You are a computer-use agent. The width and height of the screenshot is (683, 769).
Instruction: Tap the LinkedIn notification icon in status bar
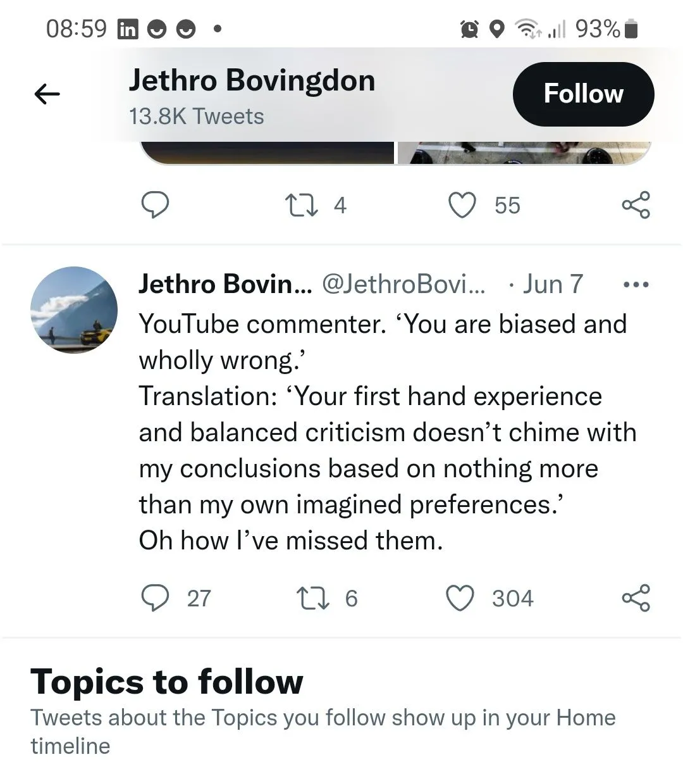click(128, 29)
